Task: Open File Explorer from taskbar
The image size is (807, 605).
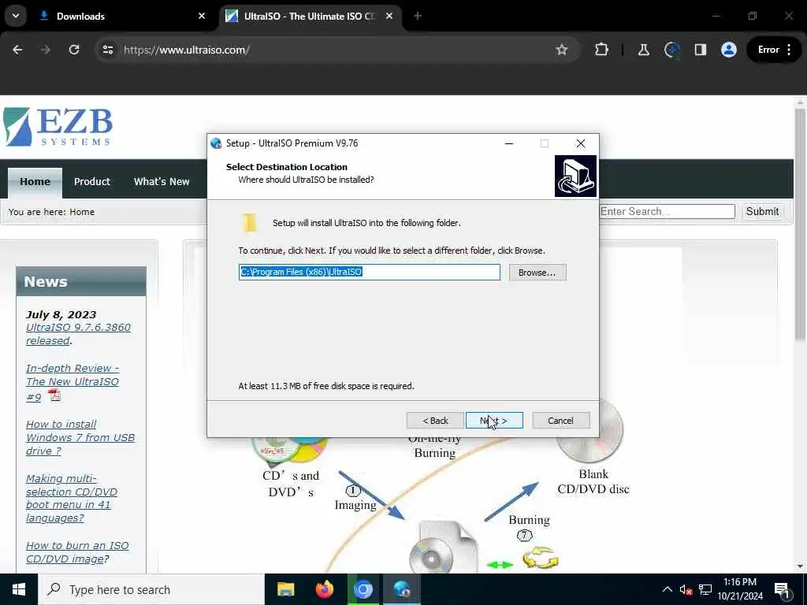Action: (285, 589)
